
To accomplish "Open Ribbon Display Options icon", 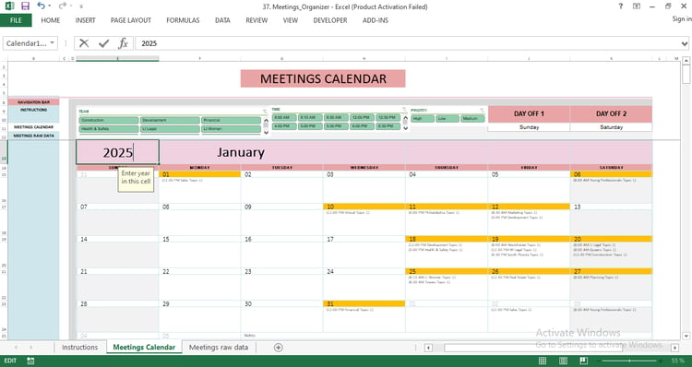I will click(x=637, y=6).
